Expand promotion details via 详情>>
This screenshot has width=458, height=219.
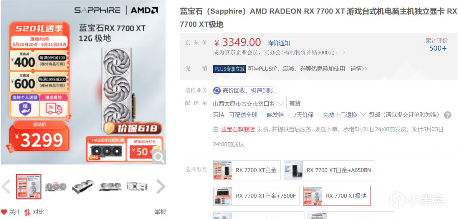(x=359, y=69)
